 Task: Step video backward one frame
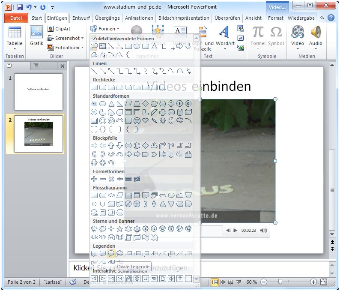[x=228, y=230]
